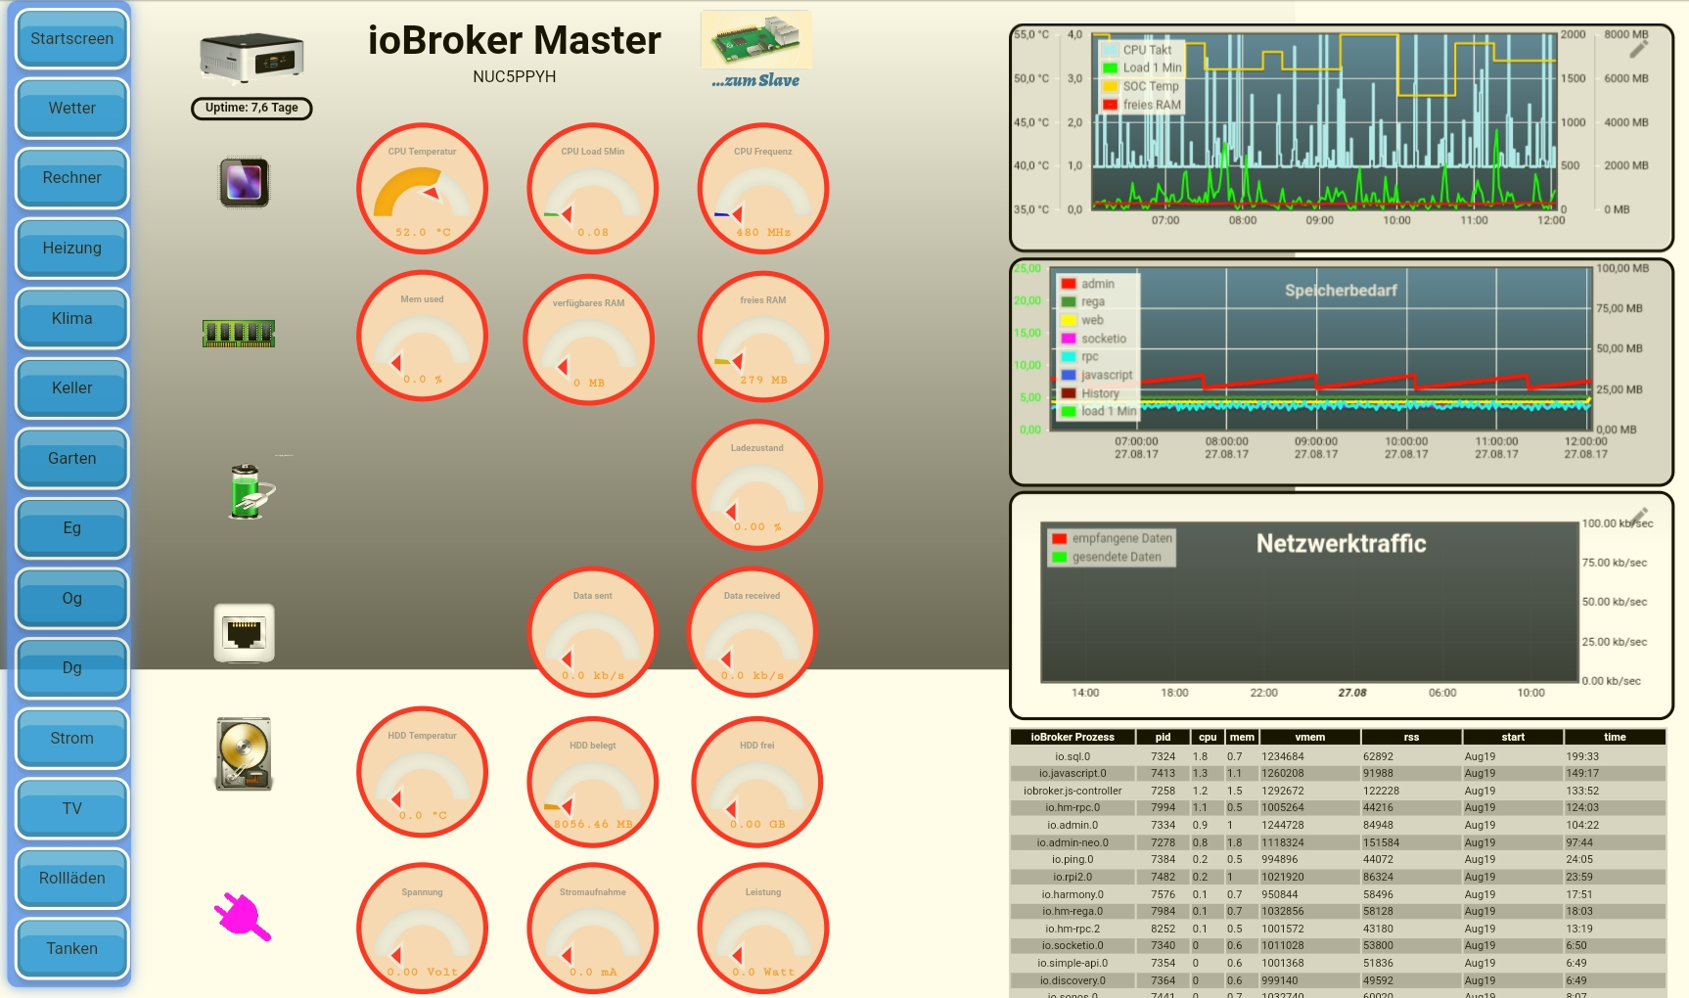Switch to the TV page

(x=72, y=809)
